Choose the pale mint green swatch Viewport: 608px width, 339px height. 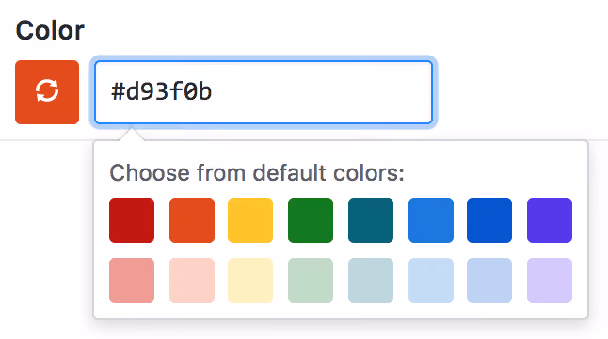311,281
